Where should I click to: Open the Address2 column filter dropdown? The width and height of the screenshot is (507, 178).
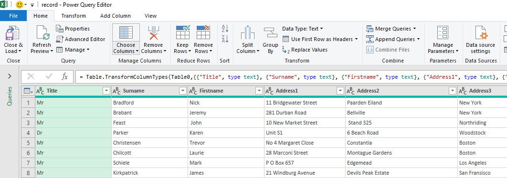coord(453,91)
